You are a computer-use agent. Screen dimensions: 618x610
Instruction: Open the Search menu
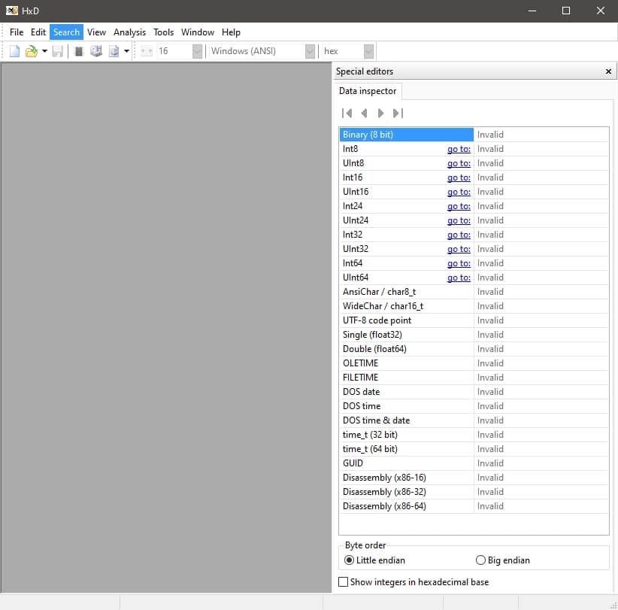66,32
